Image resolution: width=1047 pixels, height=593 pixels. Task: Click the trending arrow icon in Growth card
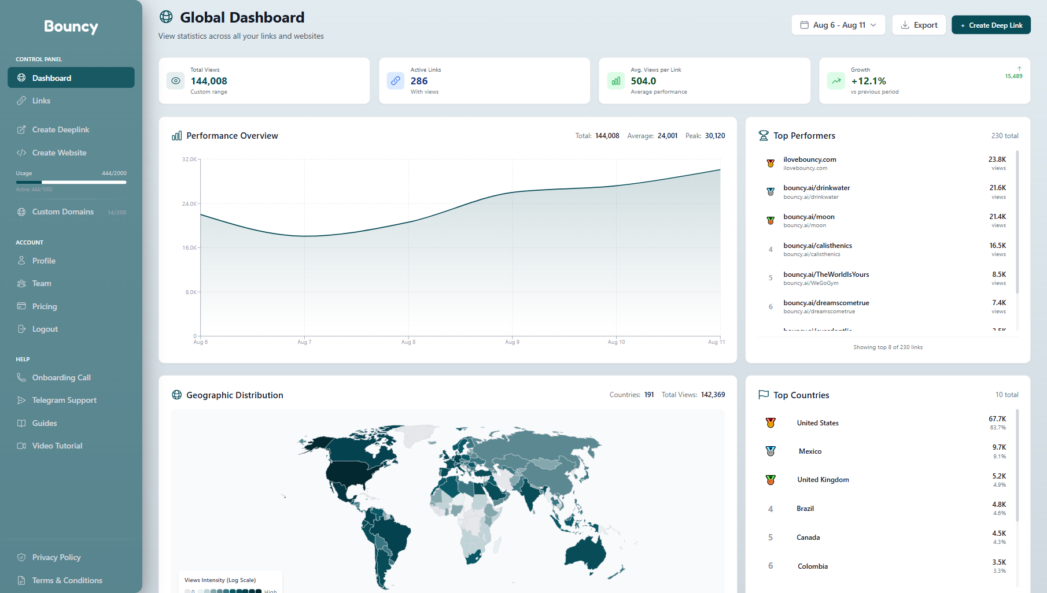[836, 81]
